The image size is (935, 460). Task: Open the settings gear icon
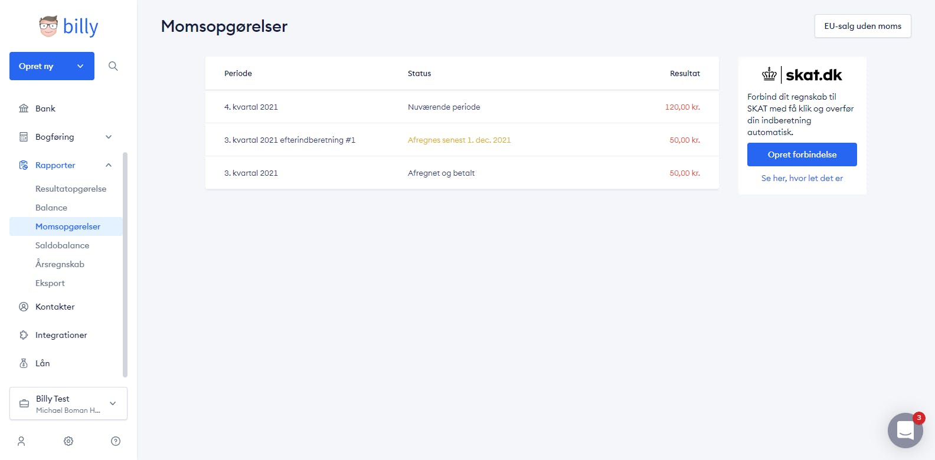68,441
